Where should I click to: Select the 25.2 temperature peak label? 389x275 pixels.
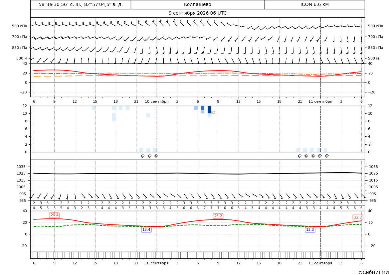tap(218, 216)
